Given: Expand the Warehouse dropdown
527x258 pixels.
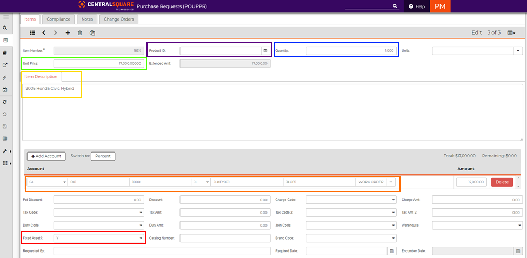Looking at the screenshot, I should pos(477,226).
